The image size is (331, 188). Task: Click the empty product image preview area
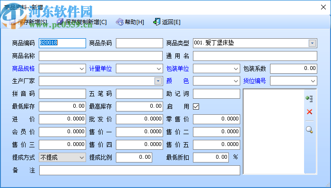(x=274, y=131)
